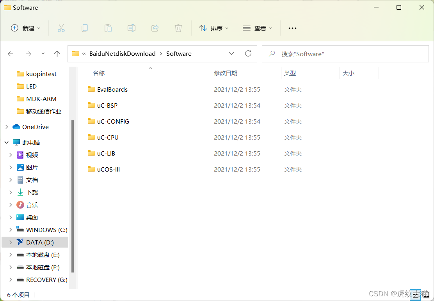The width and height of the screenshot is (434, 301).
Task: Expand the WINDOWS (C:) drive node
Action: (11, 230)
